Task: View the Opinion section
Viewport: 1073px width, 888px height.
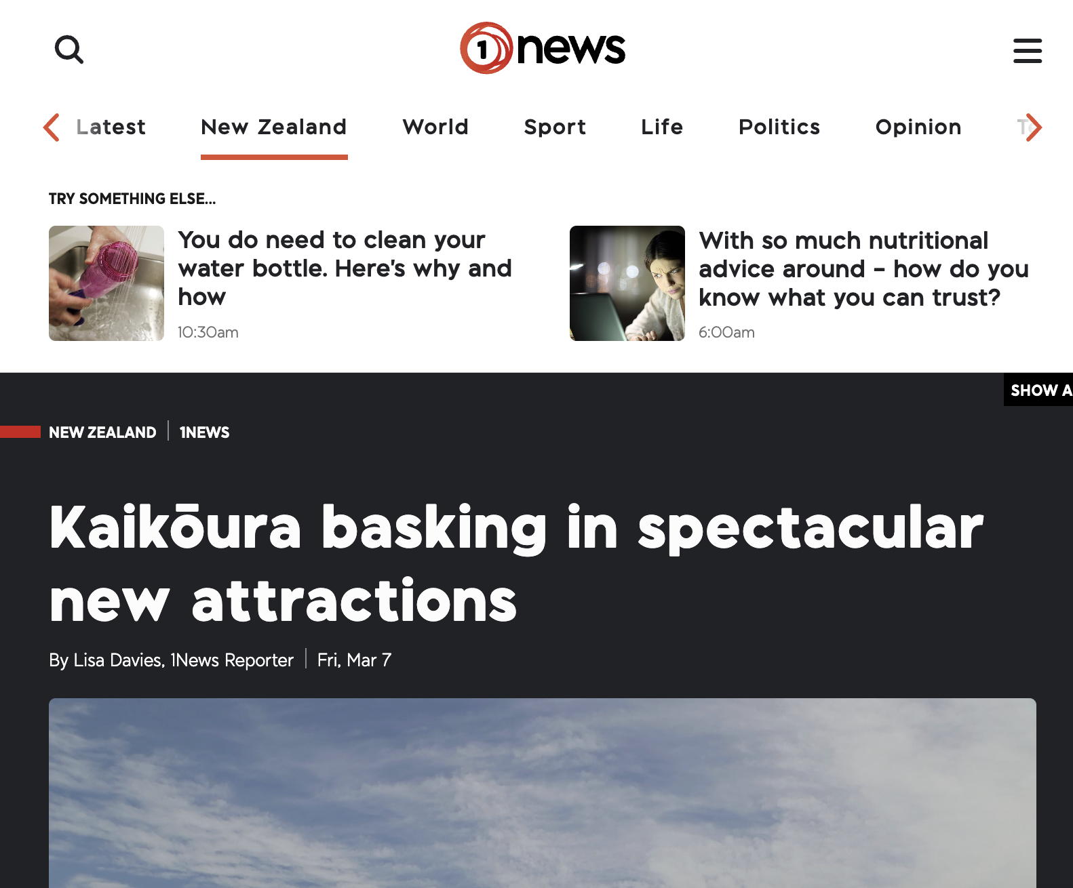Action: (918, 127)
